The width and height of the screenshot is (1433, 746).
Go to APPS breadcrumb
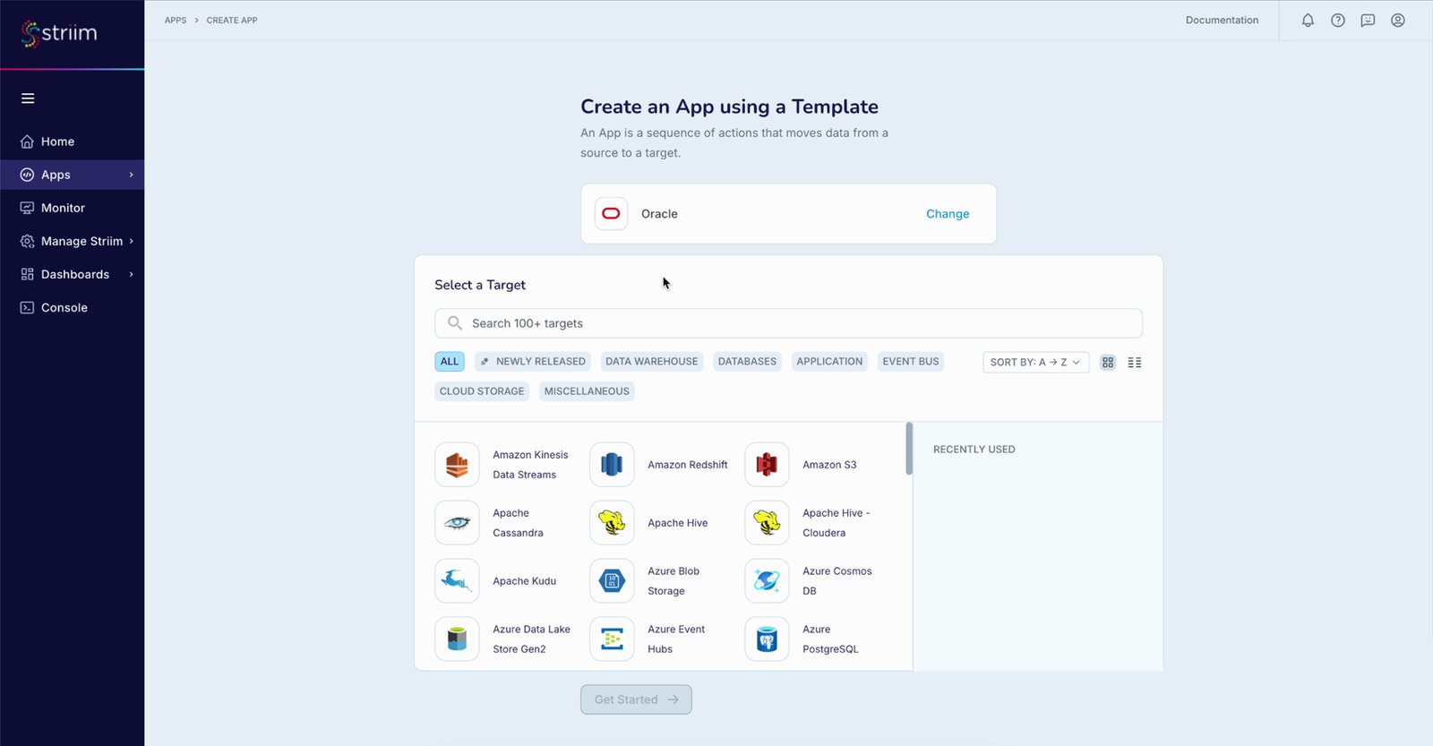click(x=176, y=21)
